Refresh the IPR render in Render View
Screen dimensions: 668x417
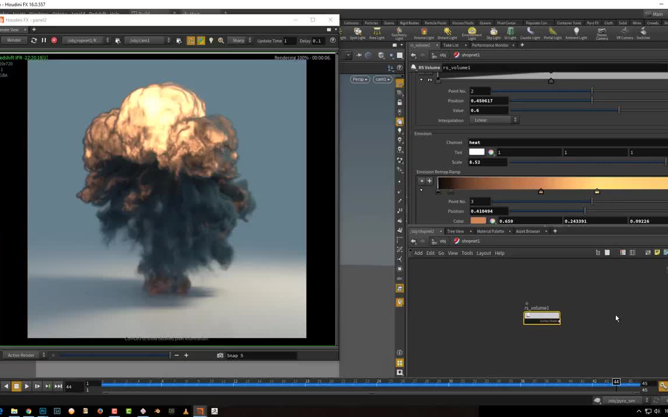click(x=34, y=41)
